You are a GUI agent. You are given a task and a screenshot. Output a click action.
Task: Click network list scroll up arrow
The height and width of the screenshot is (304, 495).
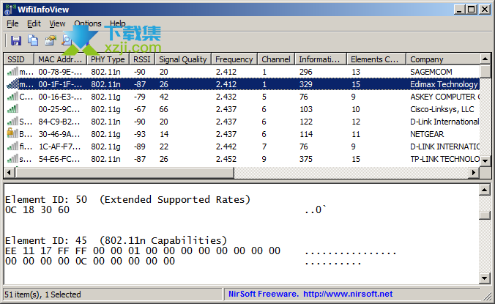coord(485,59)
